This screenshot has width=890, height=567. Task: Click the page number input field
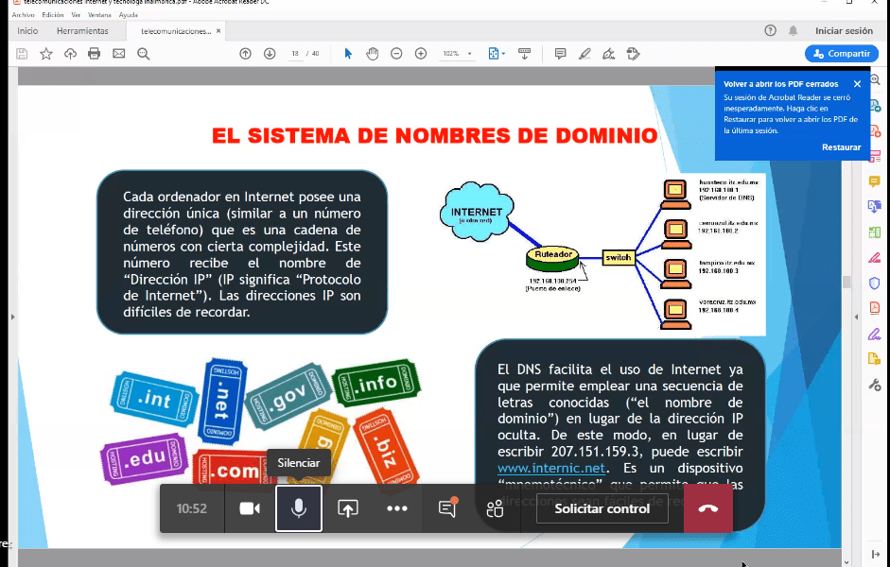[296, 54]
